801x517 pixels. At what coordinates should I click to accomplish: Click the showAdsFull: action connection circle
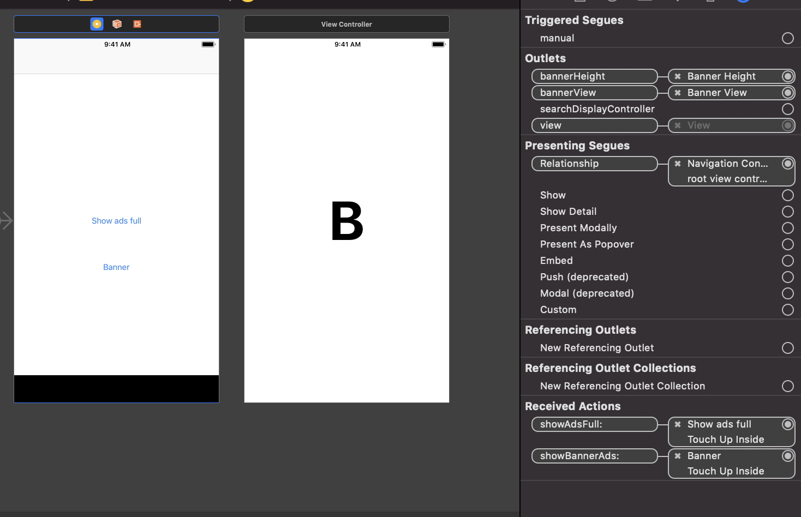point(788,424)
